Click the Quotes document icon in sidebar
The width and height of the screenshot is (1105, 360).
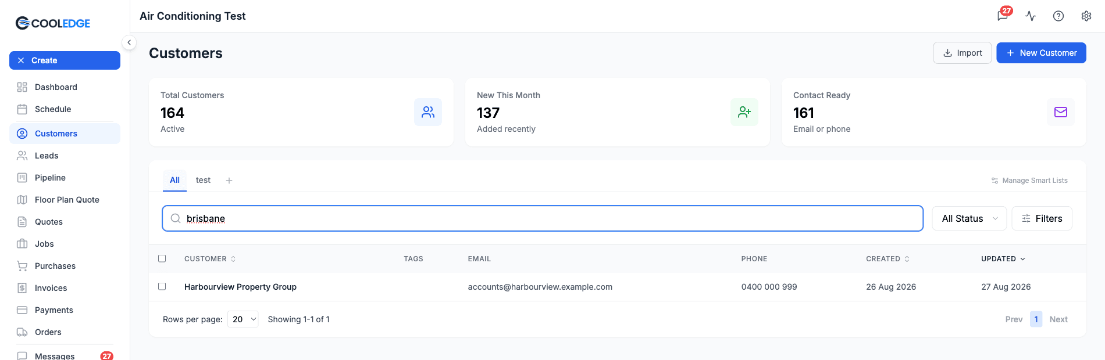(x=22, y=222)
